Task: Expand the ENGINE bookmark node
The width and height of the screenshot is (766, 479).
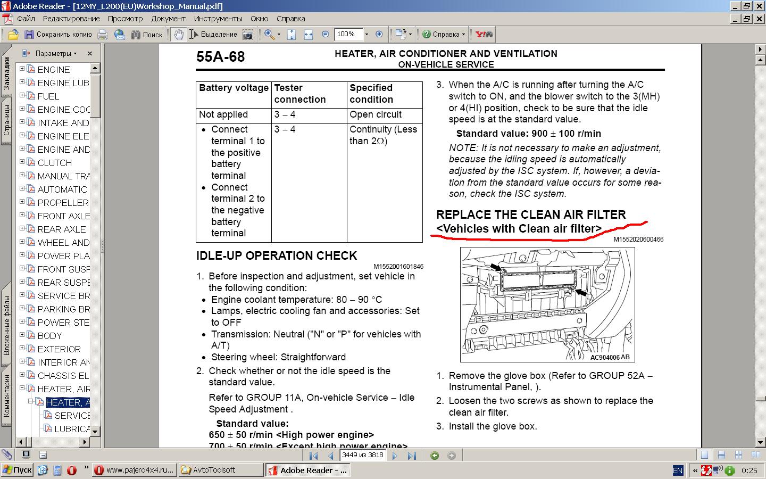Action: point(22,69)
